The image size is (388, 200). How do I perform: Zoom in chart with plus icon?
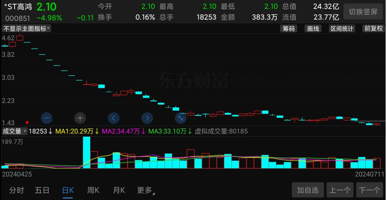80,118
